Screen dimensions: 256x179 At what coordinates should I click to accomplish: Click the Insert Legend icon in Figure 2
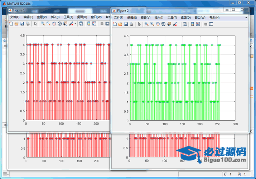[x=198, y=24]
